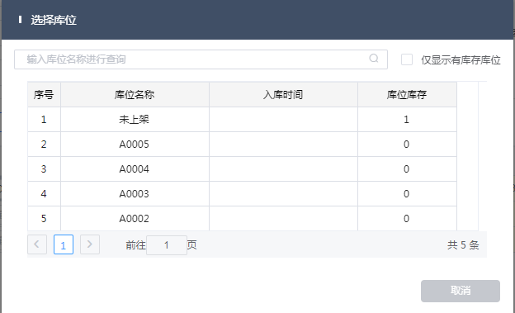Click the 序号 column header
The height and width of the screenshot is (313, 515).
tap(44, 95)
